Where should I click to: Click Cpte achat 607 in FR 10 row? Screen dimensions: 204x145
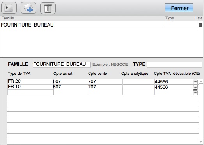click(71, 87)
